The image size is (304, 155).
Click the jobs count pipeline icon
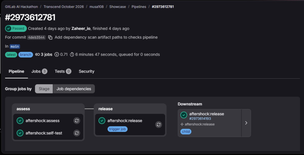[37, 55]
